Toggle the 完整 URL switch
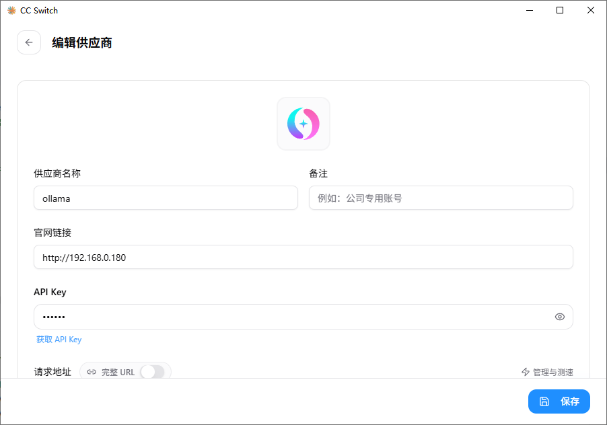The image size is (607, 425). (x=153, y=372)
